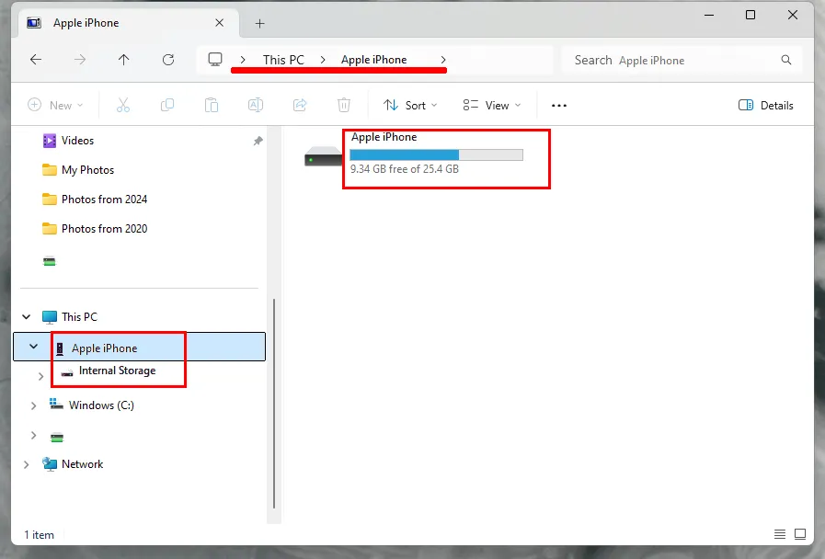Switch to large thumbnails layout icon

800,534
